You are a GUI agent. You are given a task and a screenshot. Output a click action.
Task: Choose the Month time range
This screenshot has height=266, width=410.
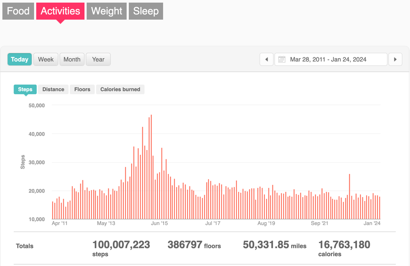pyautogui.click(x=72, y=59)
